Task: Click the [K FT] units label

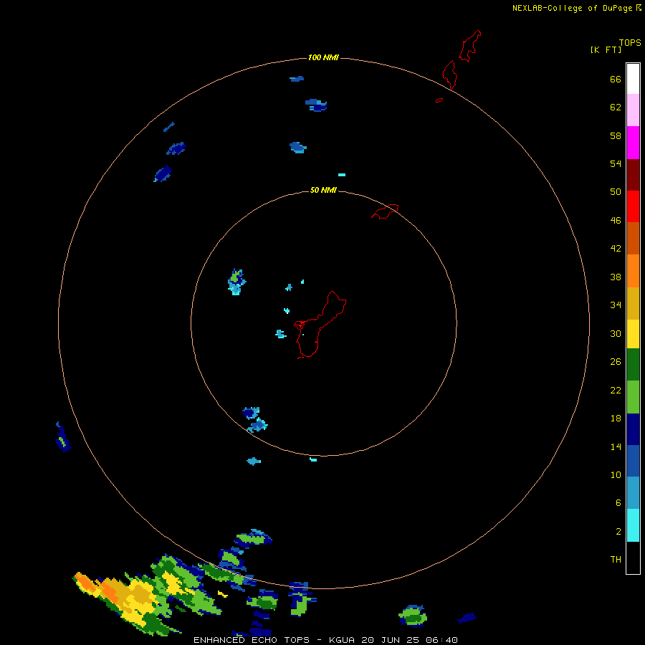Action: click(x=606, y=49)
